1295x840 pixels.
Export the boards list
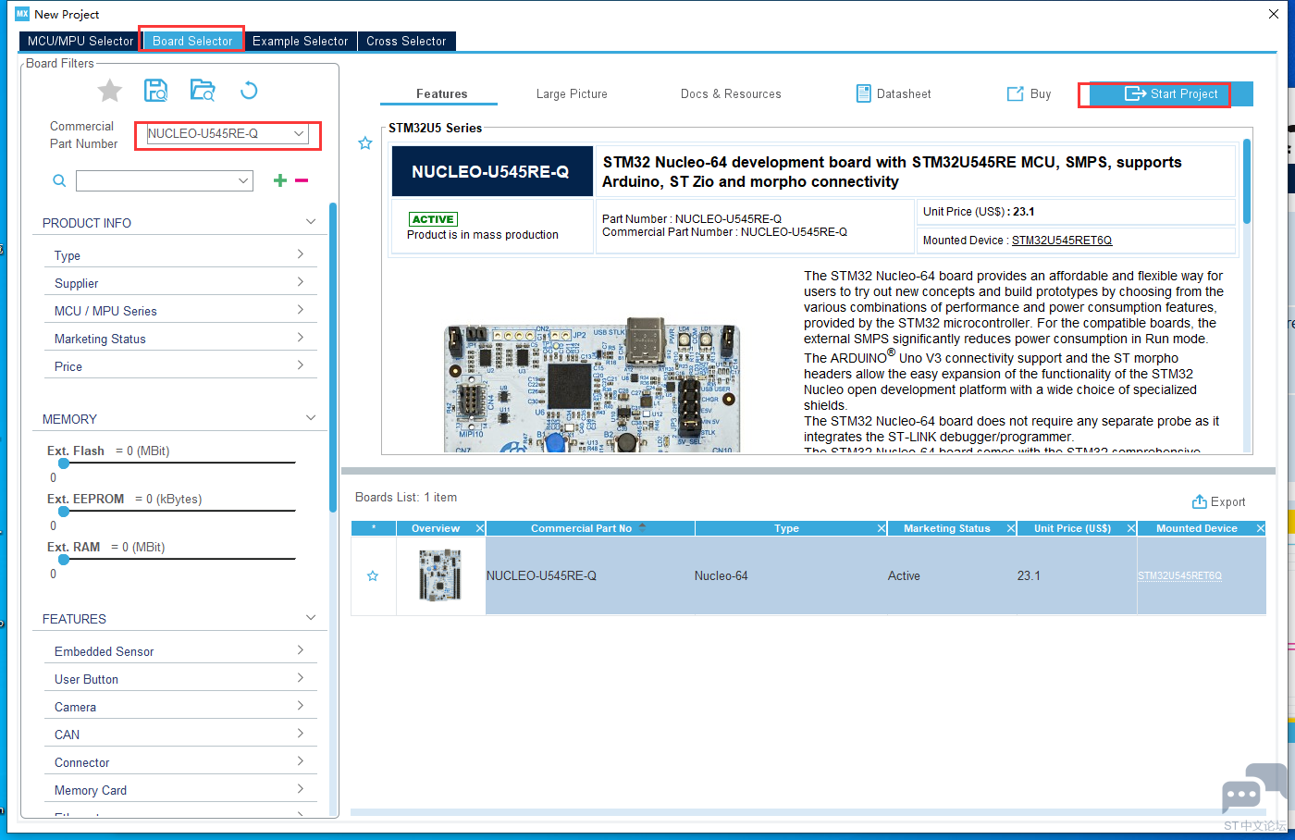coord(1219,501)
